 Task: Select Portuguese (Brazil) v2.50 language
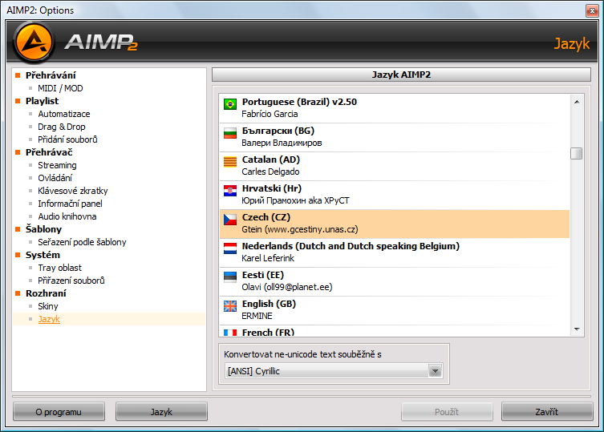pos(395,108)
